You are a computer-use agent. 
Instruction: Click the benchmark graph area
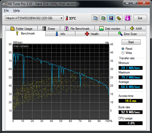pos(61,82)
